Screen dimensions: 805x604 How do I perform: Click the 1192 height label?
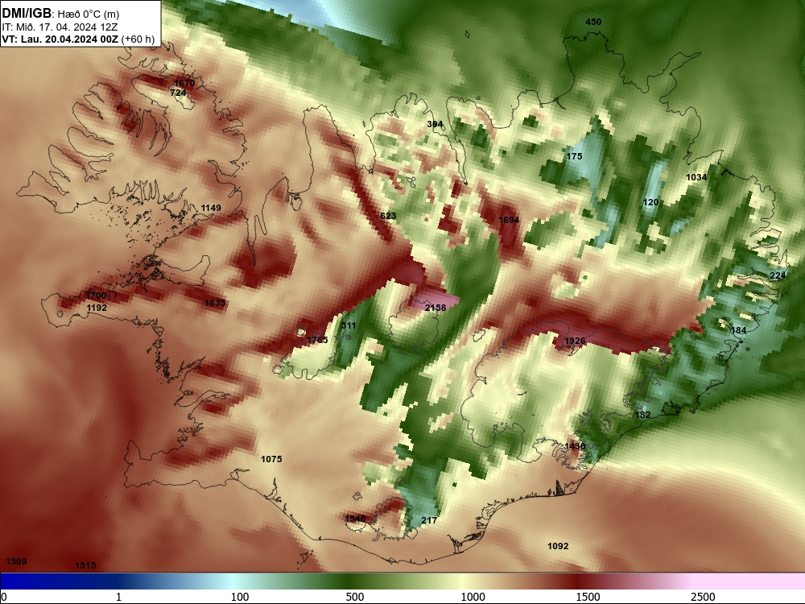(x=97, y=308)
